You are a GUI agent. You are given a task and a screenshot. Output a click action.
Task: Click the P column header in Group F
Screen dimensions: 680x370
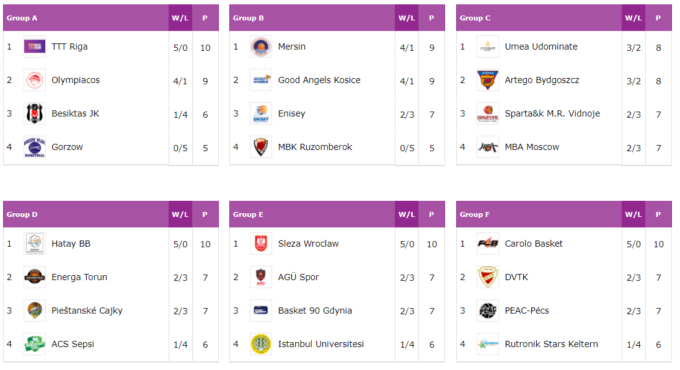658,214
